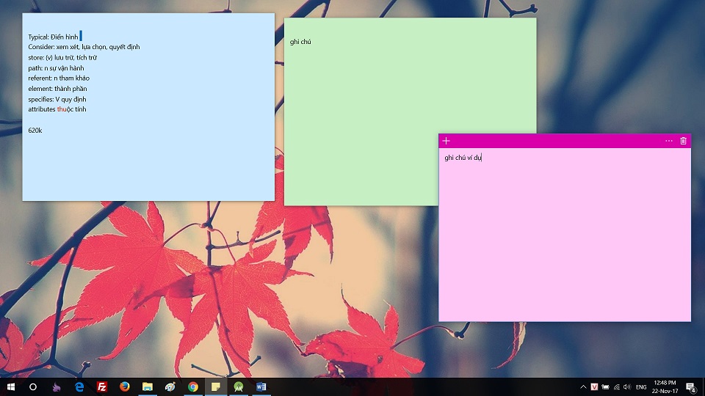Switch the ENG input language indicator
705x396 pixels.
pos(641,386)
